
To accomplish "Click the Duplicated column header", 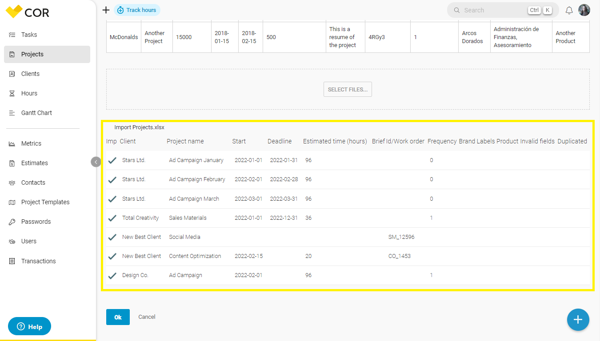I will 572,141.
